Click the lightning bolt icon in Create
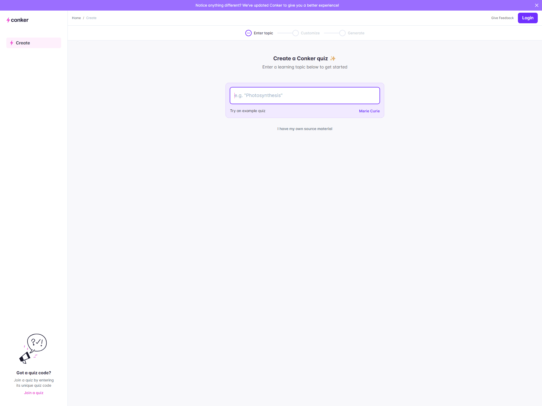Viewport: 542px width, 406px height. (12, 43)
